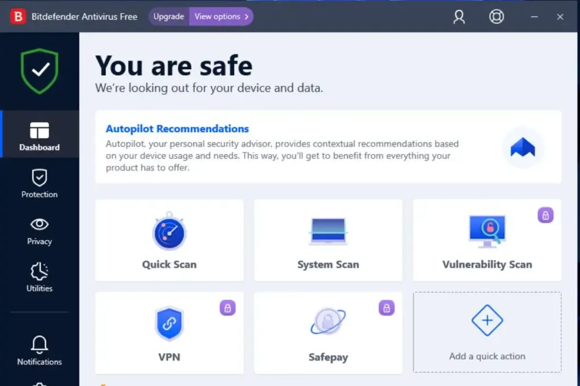Click the Autopilot blue logo icon
Viewport: 580px width, 386px height.
(x=523, y=148)
